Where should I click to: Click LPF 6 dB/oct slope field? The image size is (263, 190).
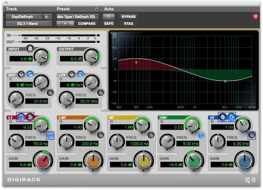pos(71,84)
